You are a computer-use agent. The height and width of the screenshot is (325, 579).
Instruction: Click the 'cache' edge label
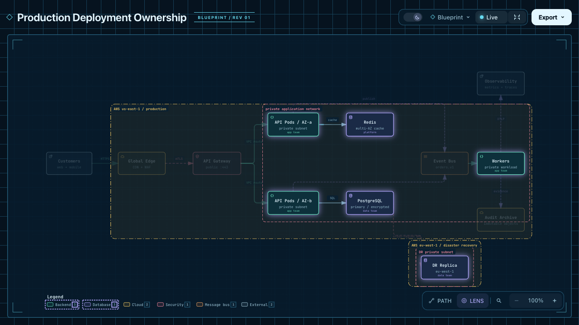click(332, 120)
